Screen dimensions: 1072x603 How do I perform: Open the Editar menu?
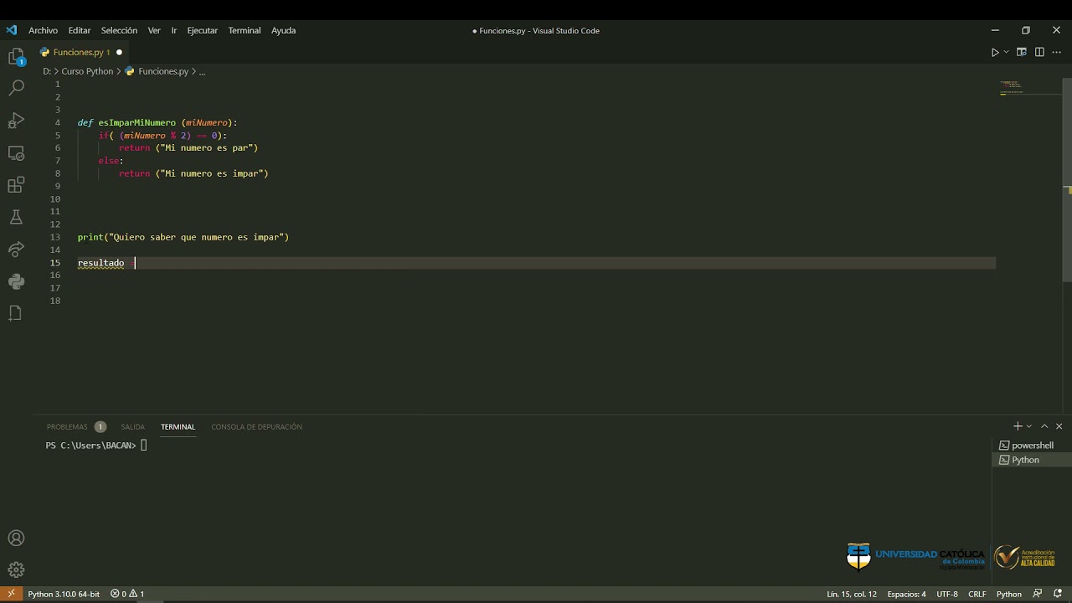pyautogui.click(x=80, y=30)
